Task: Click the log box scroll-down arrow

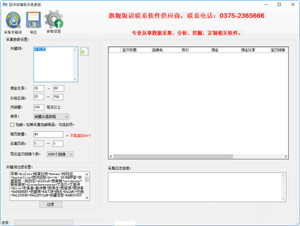Action: click(283, 199)
